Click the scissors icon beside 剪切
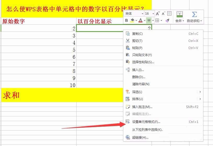213x146 pixels. pos(128,41)
